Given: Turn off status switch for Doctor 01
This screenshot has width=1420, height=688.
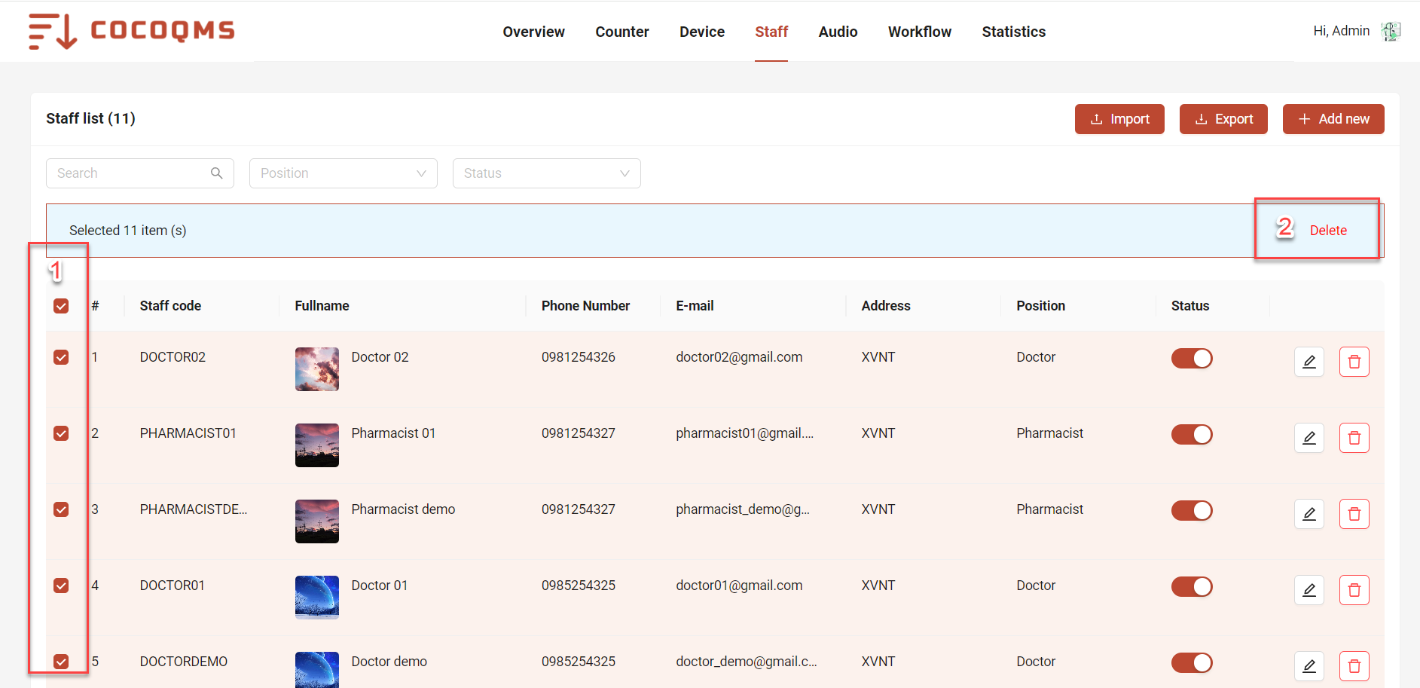Looking at the screenshot, I should pos(1191,587).
